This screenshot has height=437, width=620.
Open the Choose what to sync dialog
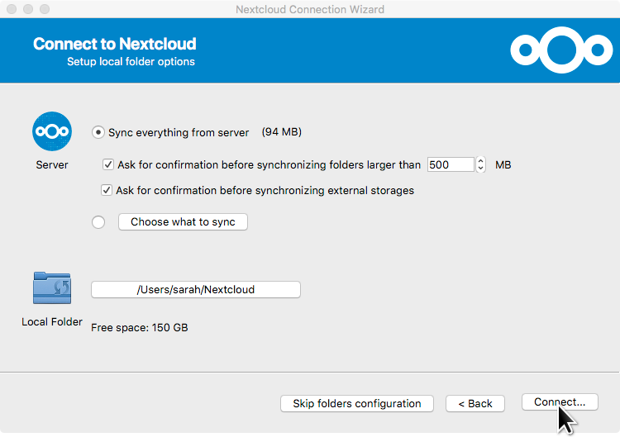tap(183, 222)
